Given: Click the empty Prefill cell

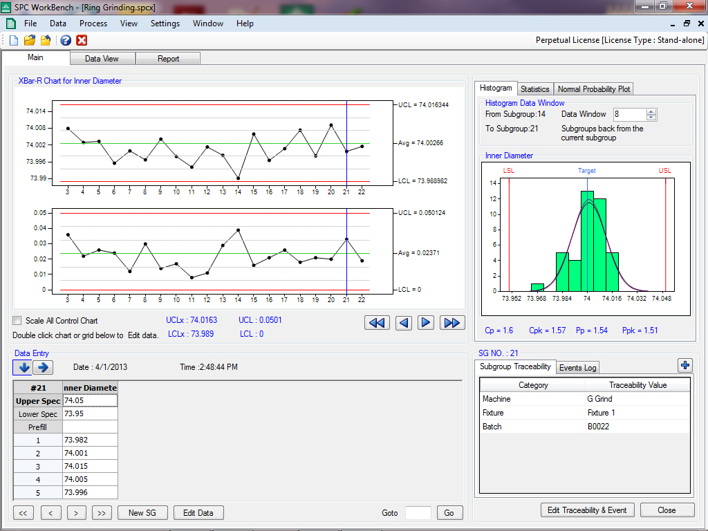Looking at the screenshot, I should 90,427.
